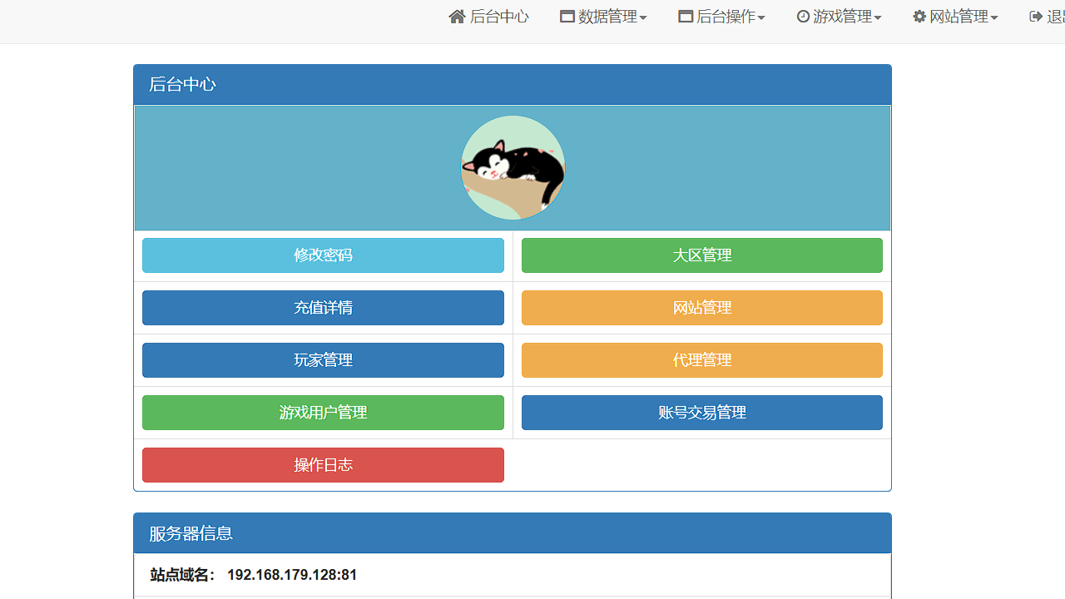
Task: Click the 修改密码 button
Action: [x=323, y=255]
